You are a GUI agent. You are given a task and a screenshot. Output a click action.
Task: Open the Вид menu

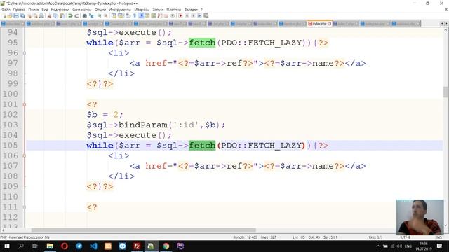pyautogui.click(x=45, y=10)
